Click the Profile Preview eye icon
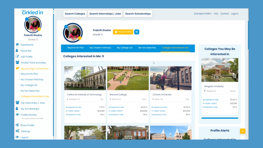The image size is (263, 148). coord(17,115)
